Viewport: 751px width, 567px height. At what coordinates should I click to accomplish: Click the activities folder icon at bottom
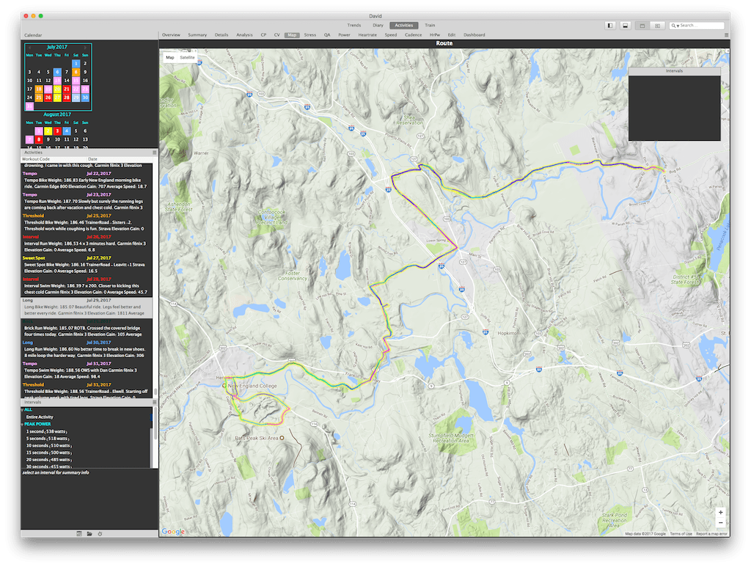point(89,533)
